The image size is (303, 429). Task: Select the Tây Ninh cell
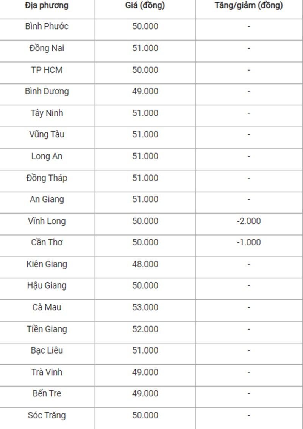pos(47,113)
